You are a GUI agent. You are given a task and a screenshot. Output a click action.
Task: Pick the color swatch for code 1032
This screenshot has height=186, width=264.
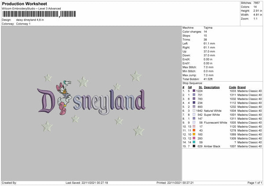pyautogui.click(x=194, y=99)
